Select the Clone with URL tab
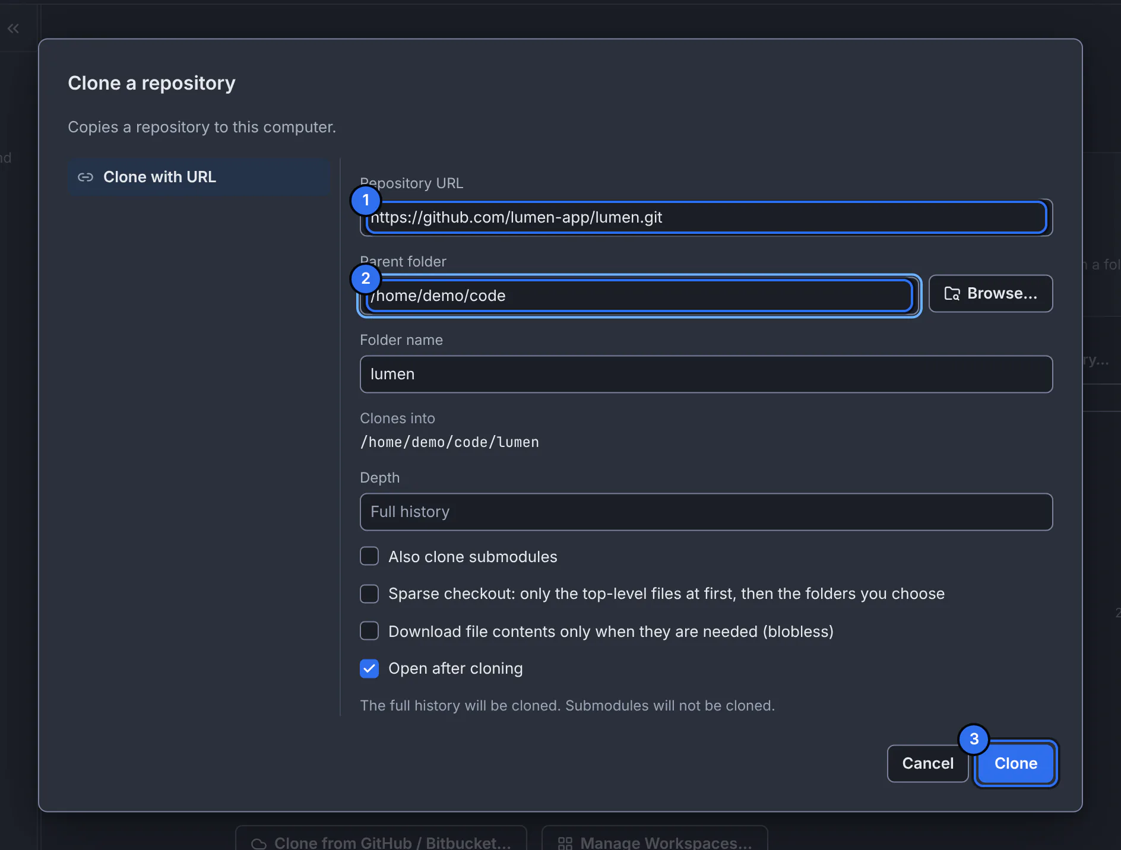 [199, 177]
